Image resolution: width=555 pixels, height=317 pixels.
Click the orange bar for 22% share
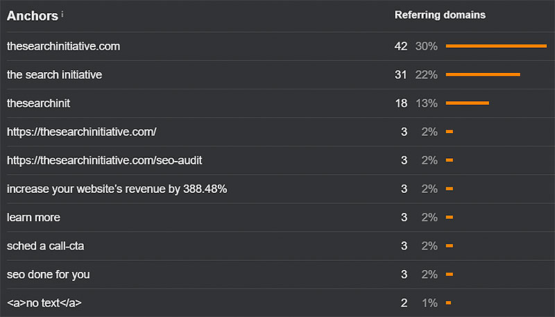tap(483, 75)
